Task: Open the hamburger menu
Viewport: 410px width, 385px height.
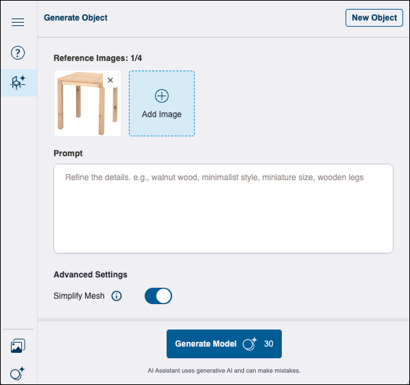Action: pos(18,22)
